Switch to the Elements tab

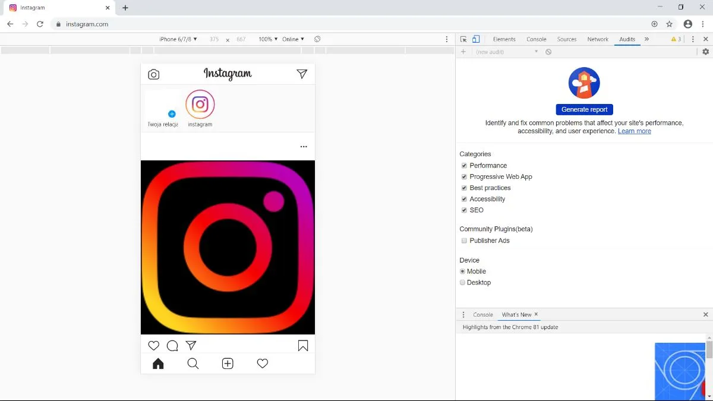[504, 39]
